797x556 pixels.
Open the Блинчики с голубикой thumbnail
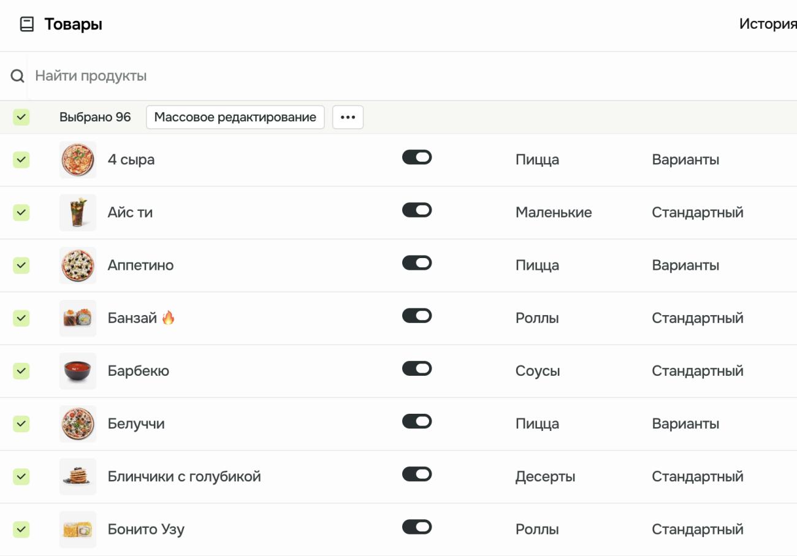(x=78, y=476)
